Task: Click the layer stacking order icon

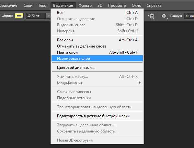Action: [151, 16]
